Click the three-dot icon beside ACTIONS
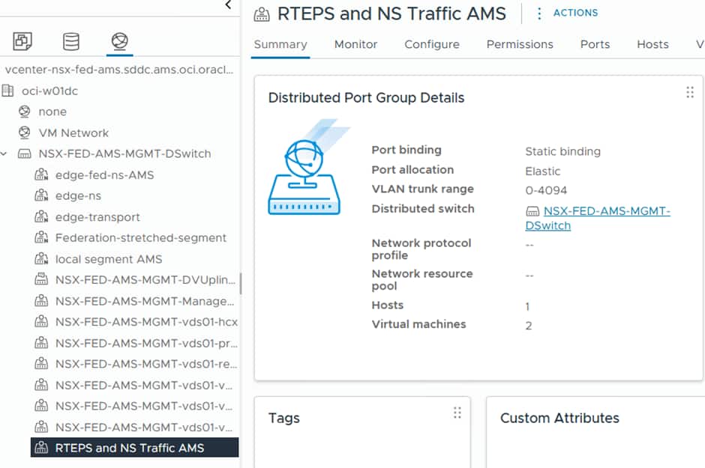The image size is (705, 468). coord(539,13)
